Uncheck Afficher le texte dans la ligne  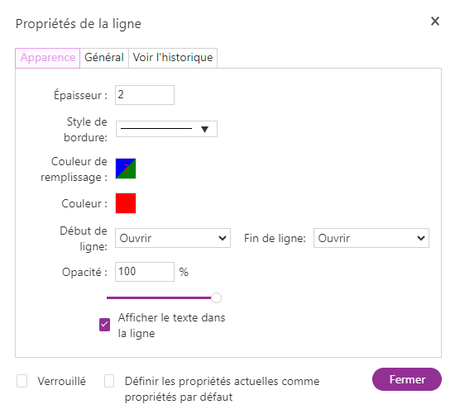pyautogui.click(x=104, y=325)
